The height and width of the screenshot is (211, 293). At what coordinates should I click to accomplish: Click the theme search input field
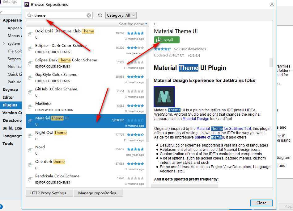click(60, 15)
